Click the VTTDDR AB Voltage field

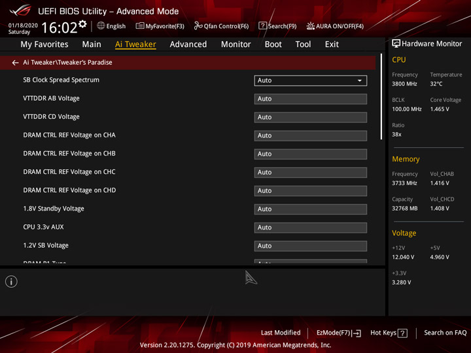pyautogui.click(x=310, y=99)
